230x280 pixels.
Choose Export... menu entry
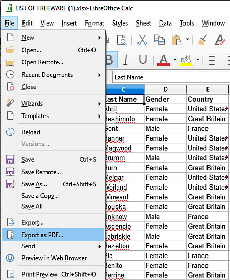(53, 222)
